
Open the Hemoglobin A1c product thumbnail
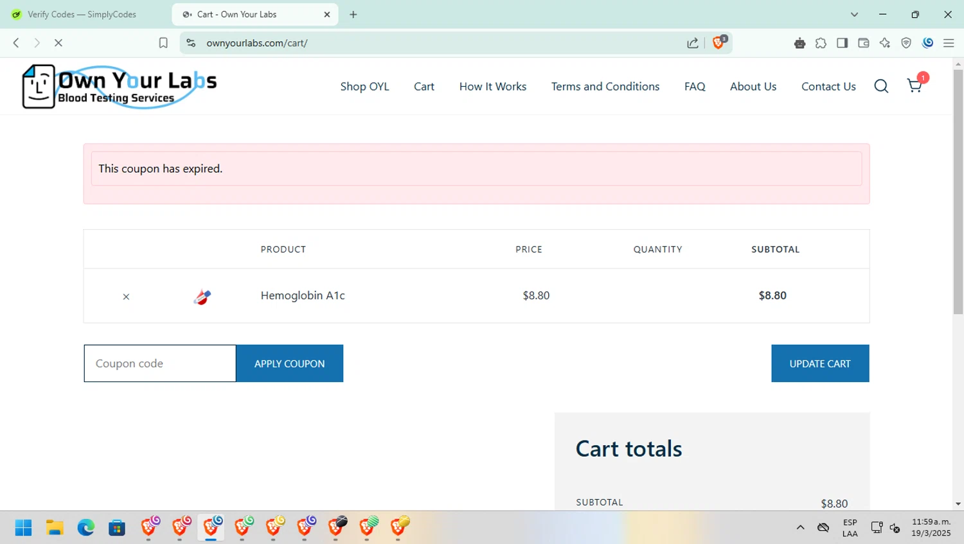click(x=202, y=297)
